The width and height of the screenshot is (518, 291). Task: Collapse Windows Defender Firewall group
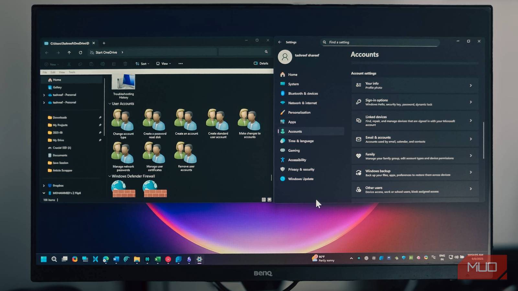(x=110, y=176)
